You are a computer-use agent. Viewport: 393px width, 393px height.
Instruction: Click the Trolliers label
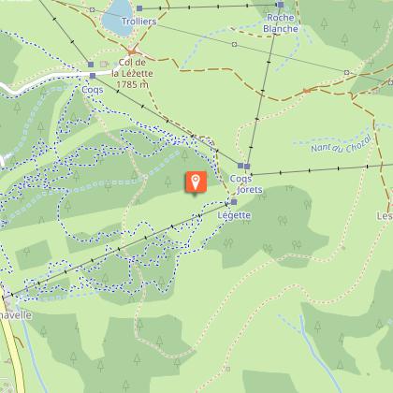point(138,22)
